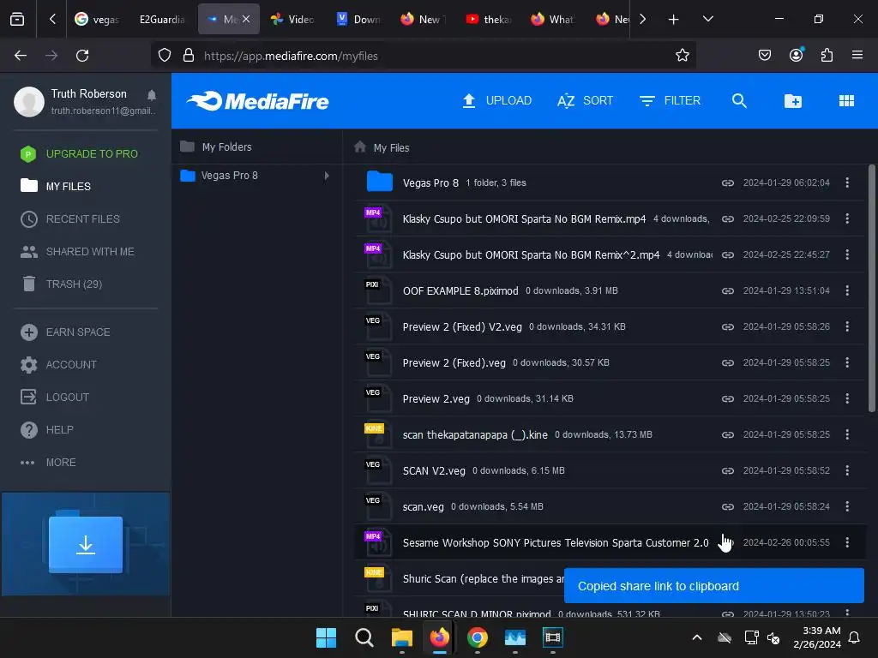The height and width of the screenshot is (658, 878).
Task: Open options for Preview 2 (Fixed) V2.veg
Action: [x=847, y=326]
